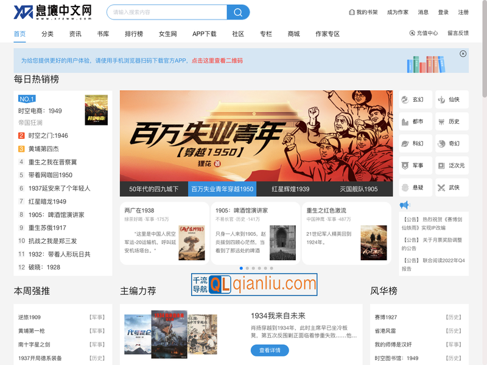
Task: Open the 科幻 sci-fi planet icon
Action: tap(405, 143)
